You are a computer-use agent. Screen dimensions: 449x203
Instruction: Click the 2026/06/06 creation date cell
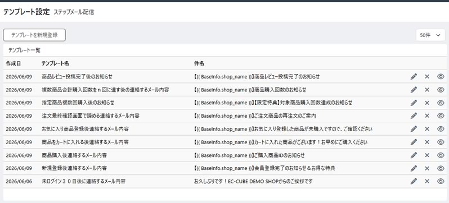19,181
